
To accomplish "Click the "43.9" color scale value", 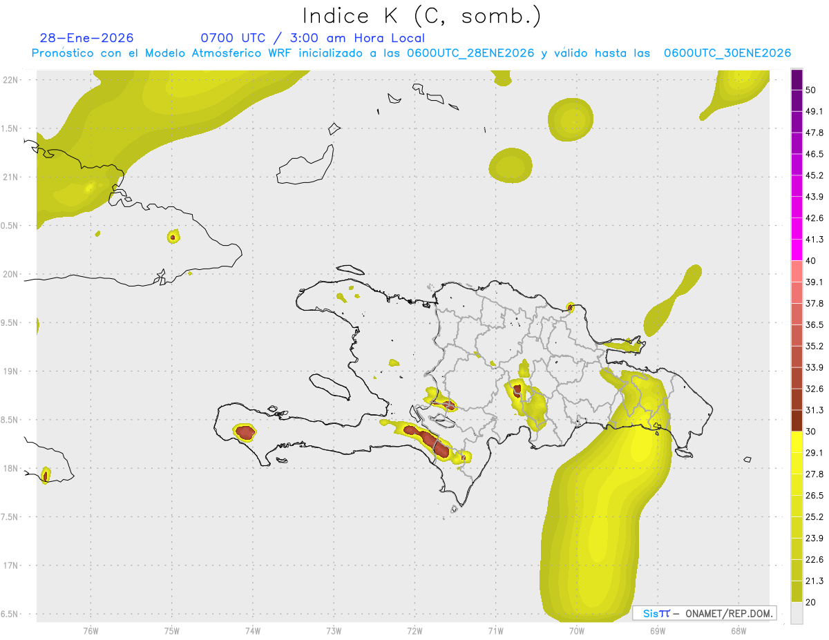I will coord(814,197).
